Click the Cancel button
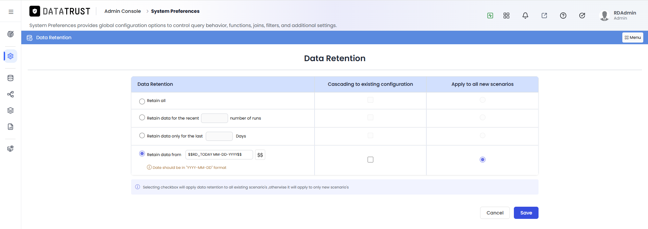 point(495,213)
